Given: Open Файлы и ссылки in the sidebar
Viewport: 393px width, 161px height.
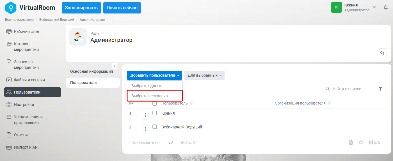Looking at the screenshot, I should pyautogui.click(x=33, y=80).
